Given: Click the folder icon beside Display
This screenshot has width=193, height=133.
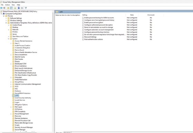Looking at the screenshot, I should point(13,61).
